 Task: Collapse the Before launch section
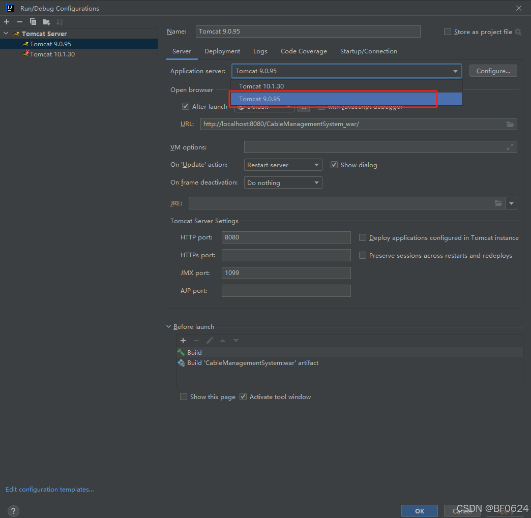(x=169, y=327)
